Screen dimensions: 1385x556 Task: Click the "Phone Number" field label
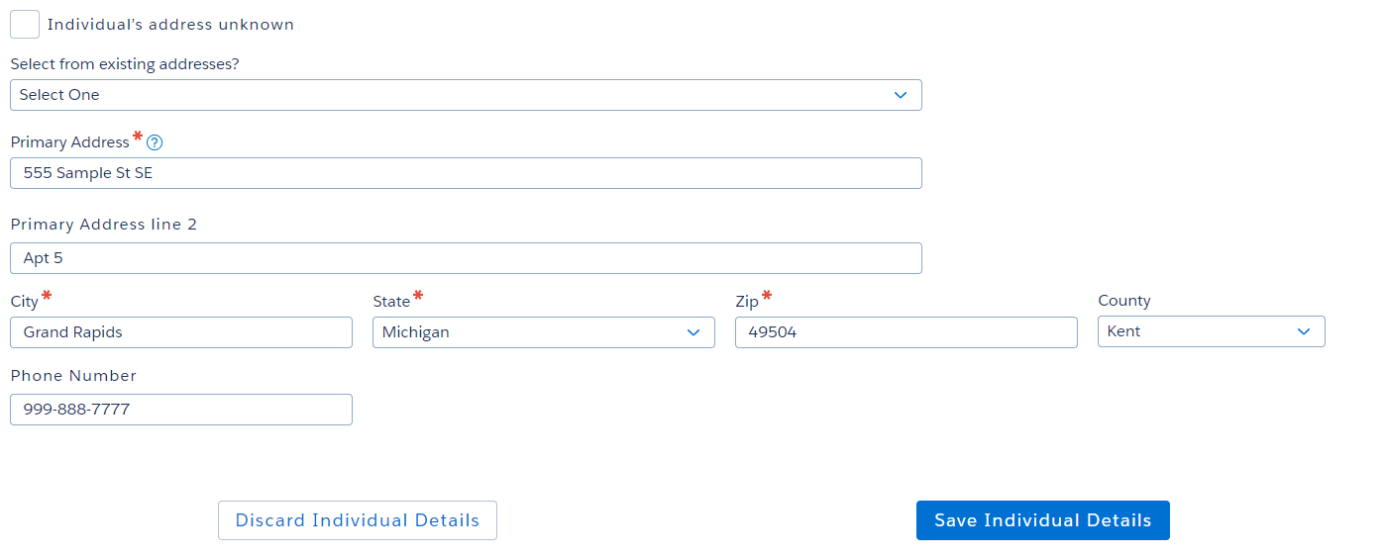click(73, 376)
